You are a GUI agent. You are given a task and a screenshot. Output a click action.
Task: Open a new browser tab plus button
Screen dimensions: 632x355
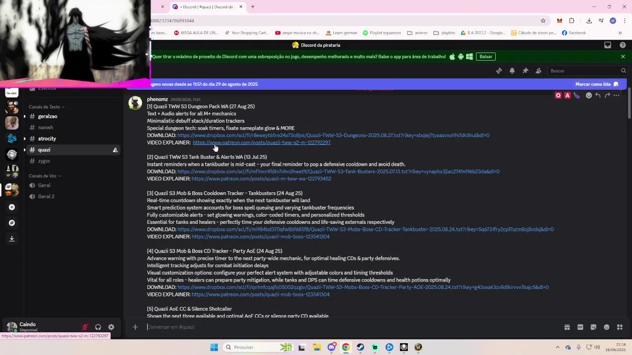coord(253,7)
